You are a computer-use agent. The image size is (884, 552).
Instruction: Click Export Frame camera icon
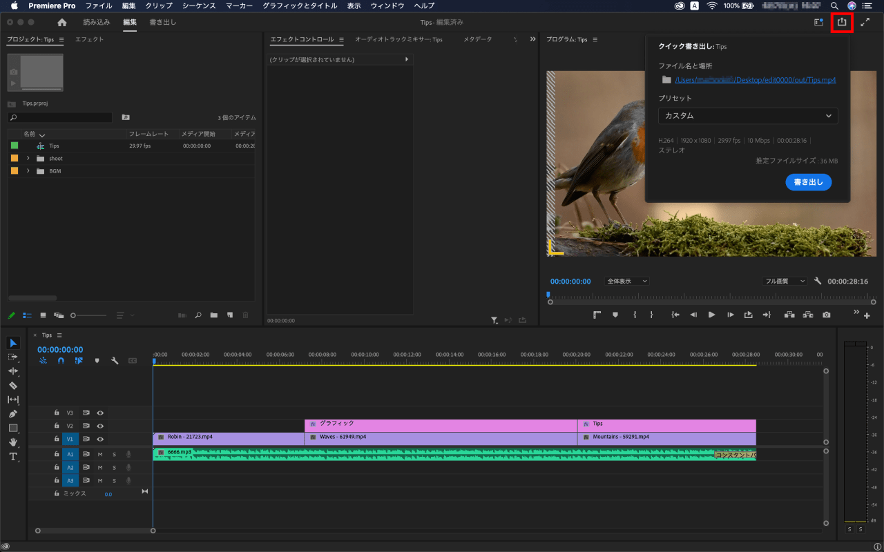[x=827, y=315]
